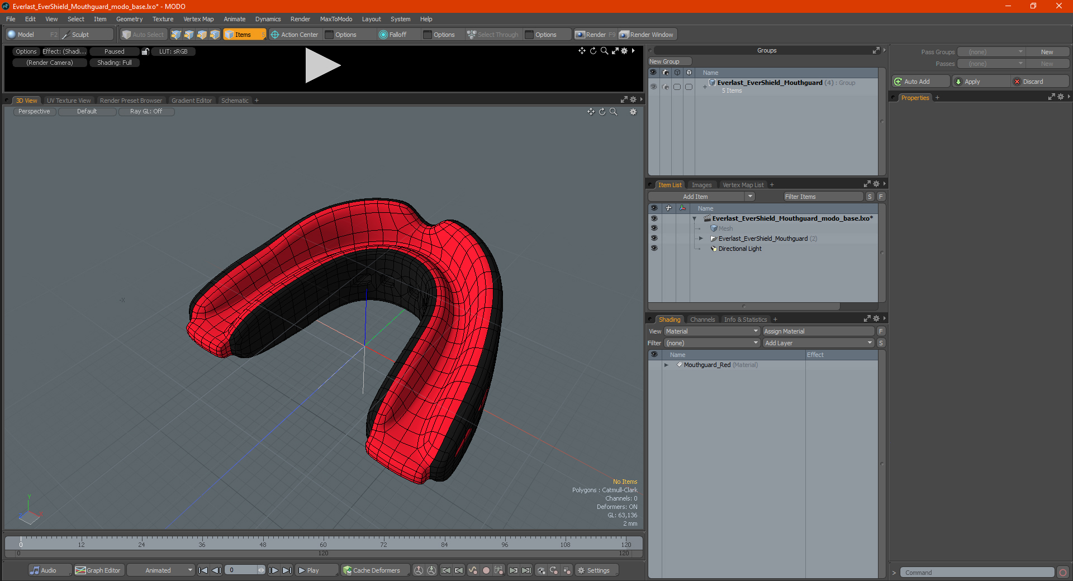Open the Vertex Map menu
The image size is (1073, 581).
[198, 19]
